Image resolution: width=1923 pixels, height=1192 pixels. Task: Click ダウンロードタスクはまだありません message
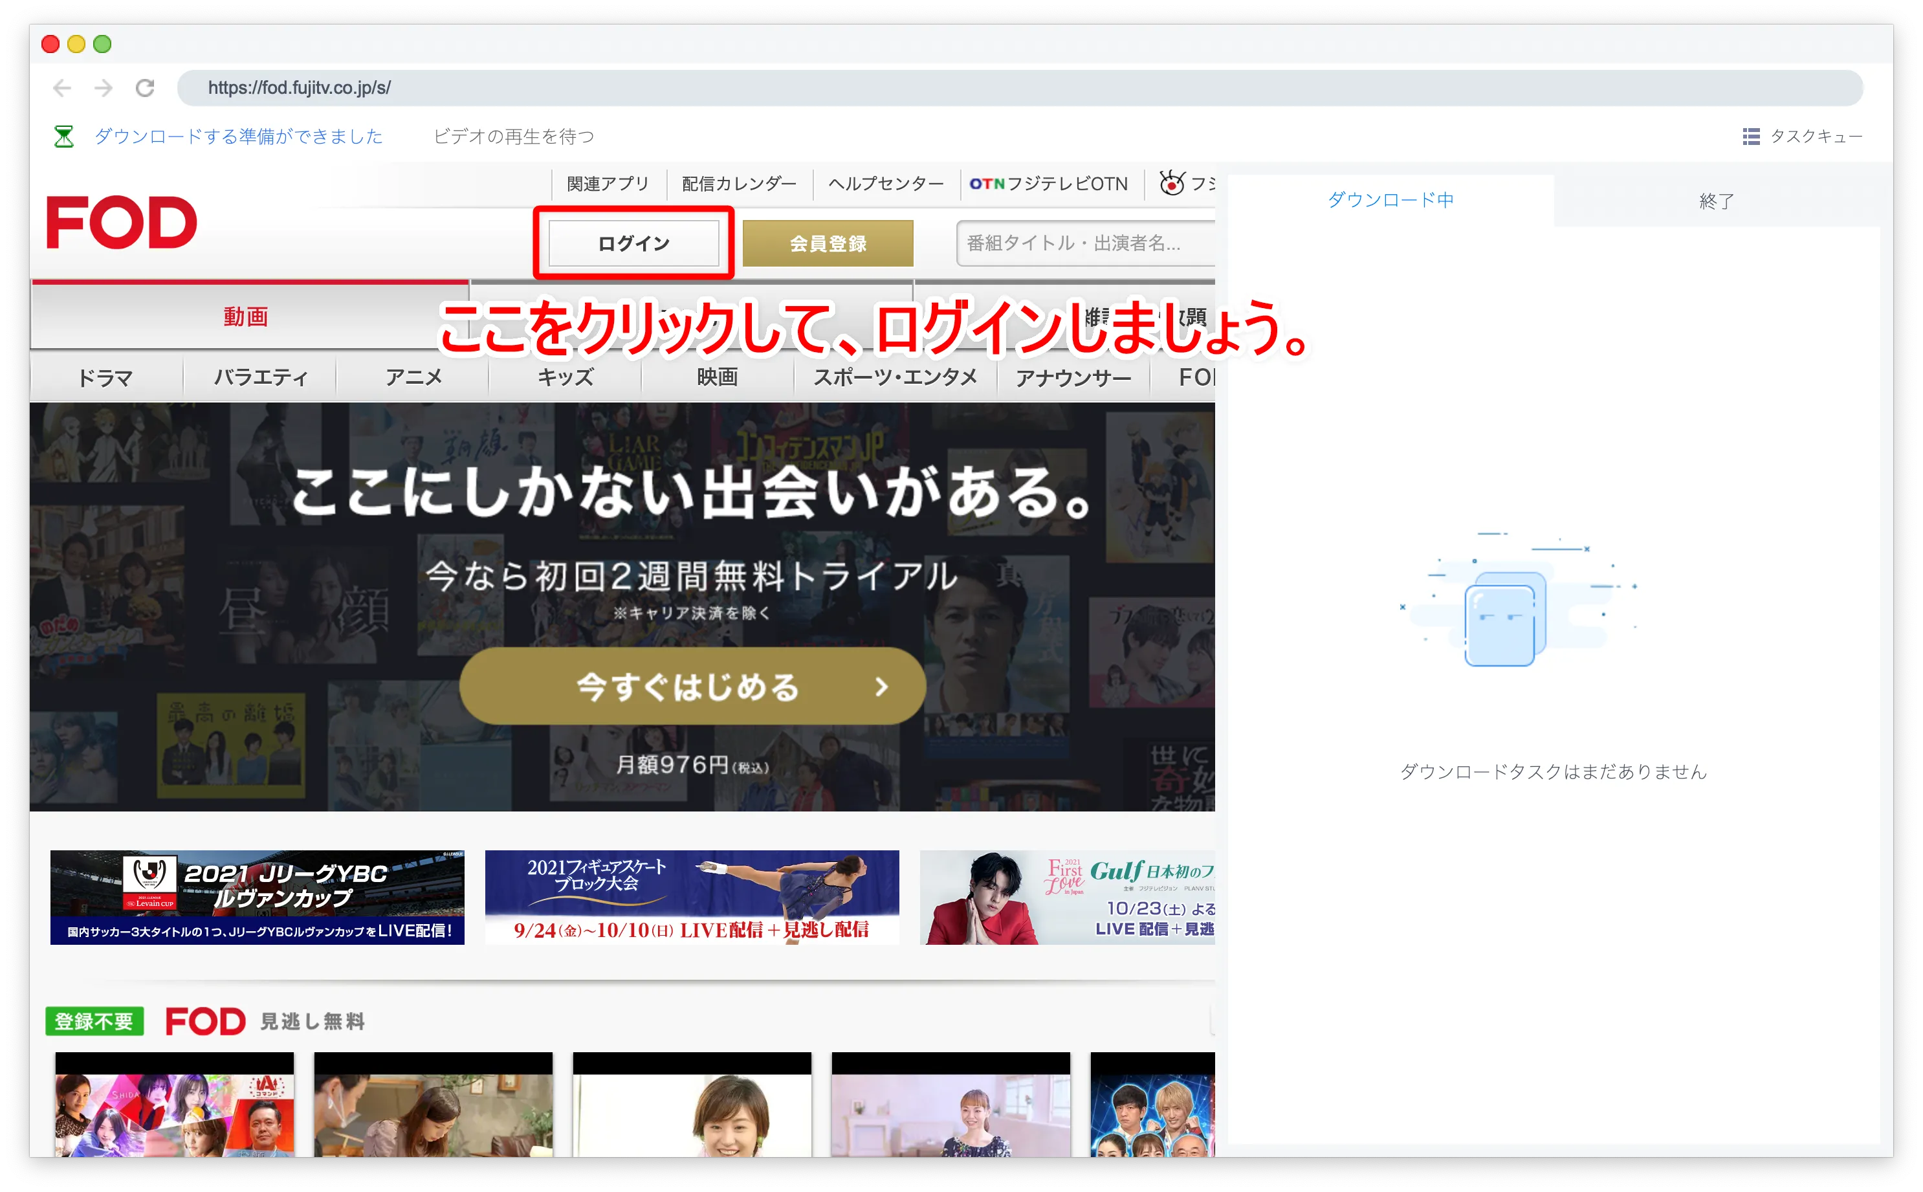(1554, 772)
